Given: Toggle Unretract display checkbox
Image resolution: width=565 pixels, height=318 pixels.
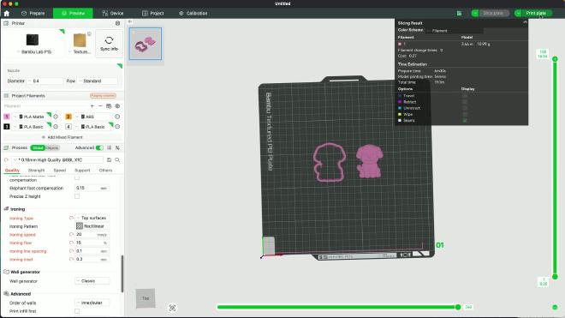Looking at the screenshot, I should [465, 108].
